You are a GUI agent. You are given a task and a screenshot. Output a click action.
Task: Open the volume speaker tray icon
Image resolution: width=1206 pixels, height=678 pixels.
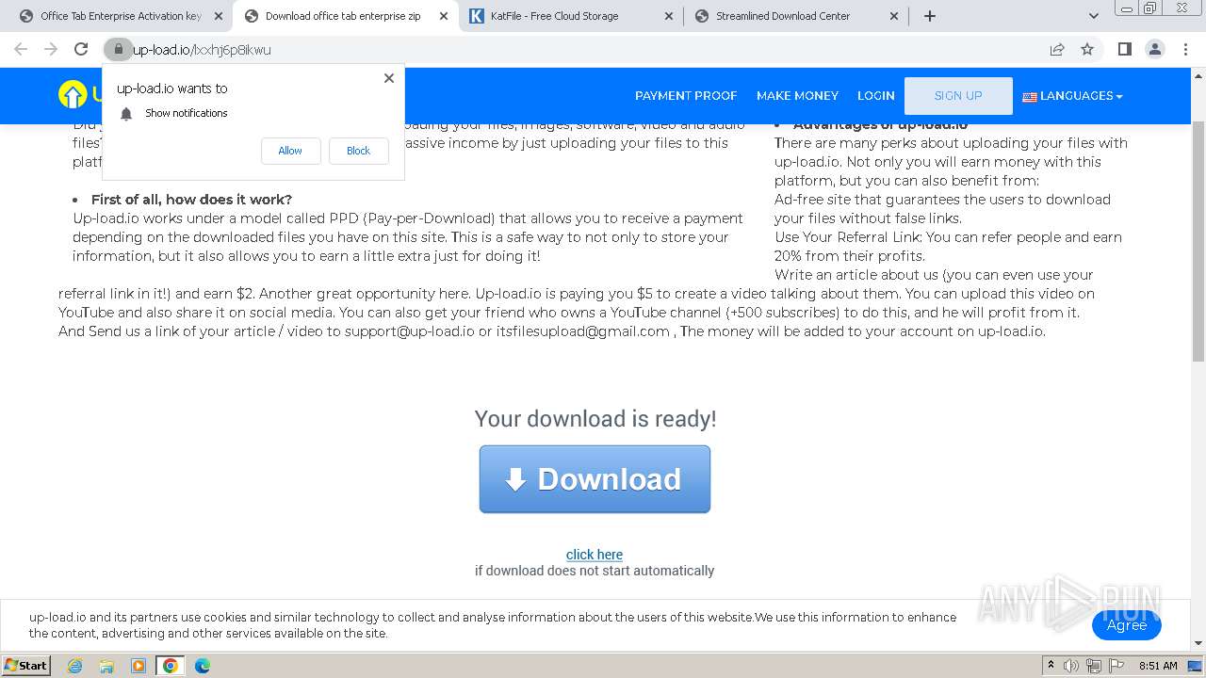[1071, 666]
